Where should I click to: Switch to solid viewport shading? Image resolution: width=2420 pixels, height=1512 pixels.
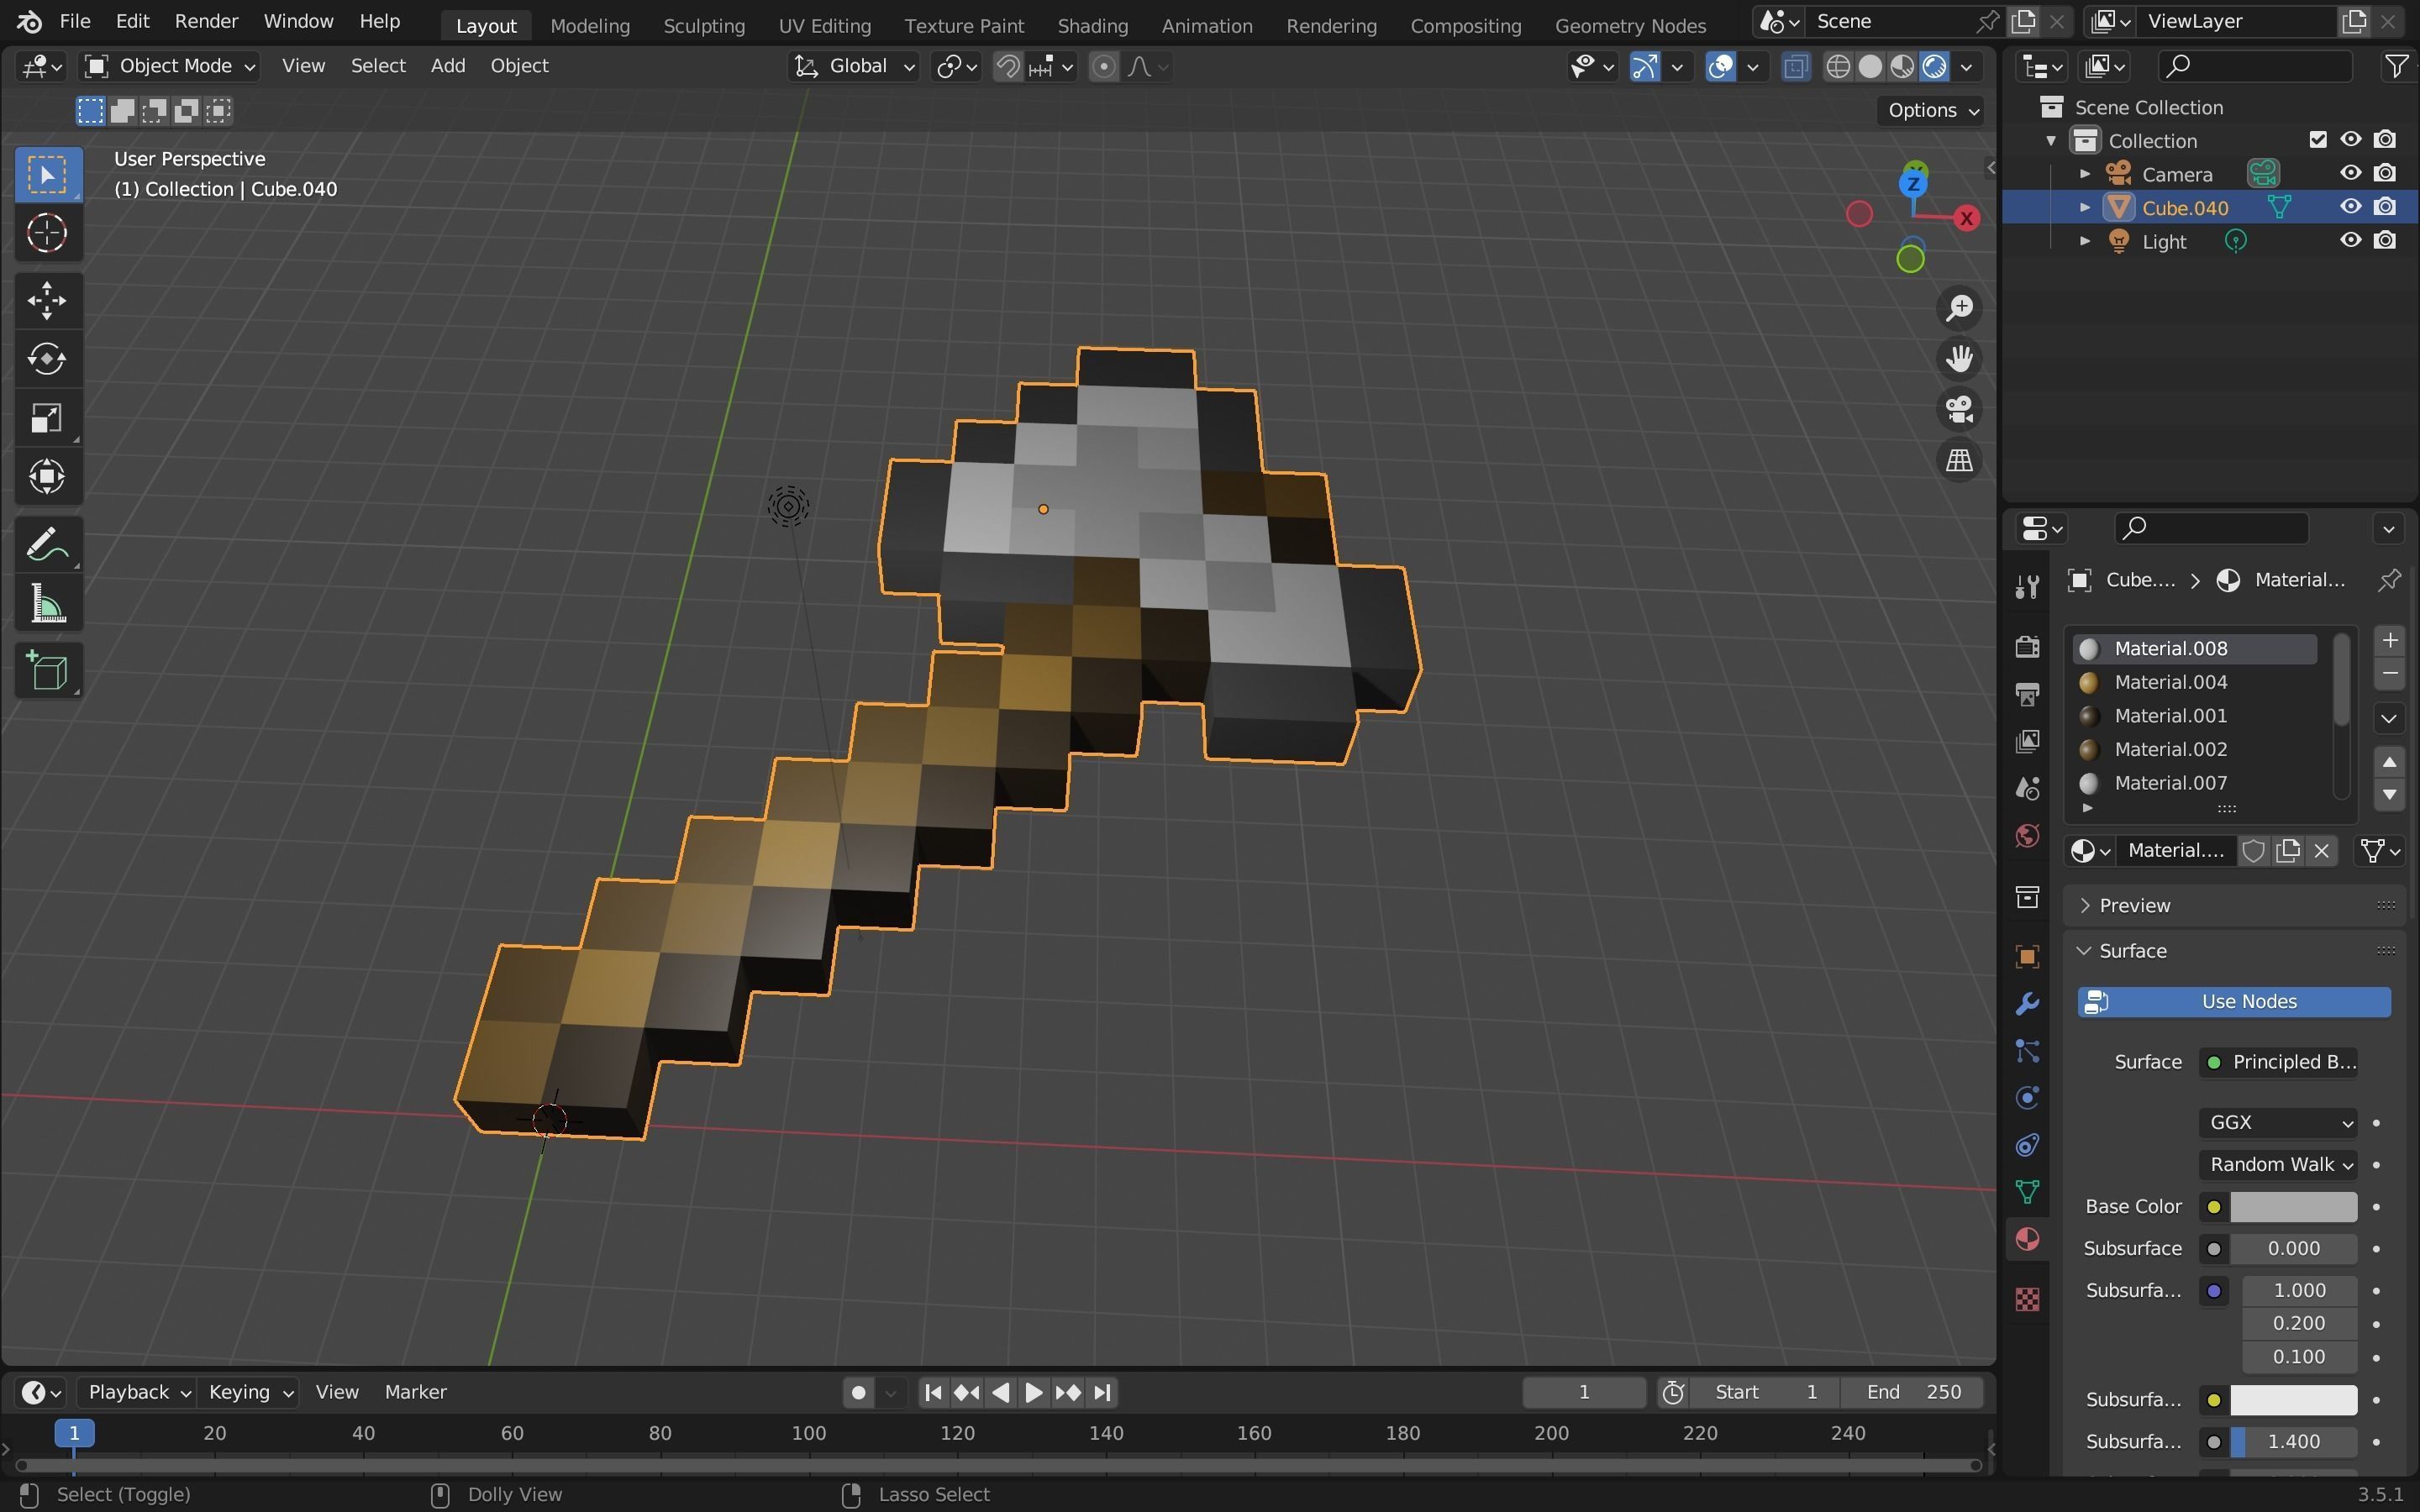pos(1870,67)
